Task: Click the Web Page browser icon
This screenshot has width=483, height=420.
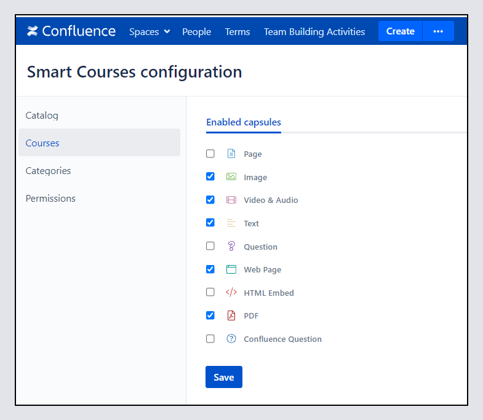Action: [x=231, y=269]
